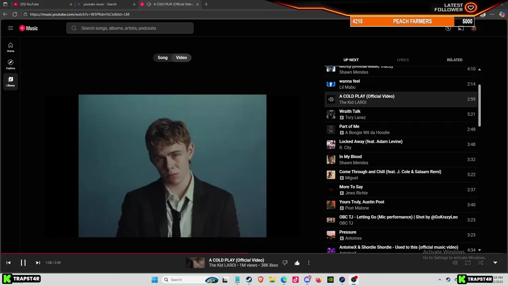Open the Post Malone artist link

357,208
